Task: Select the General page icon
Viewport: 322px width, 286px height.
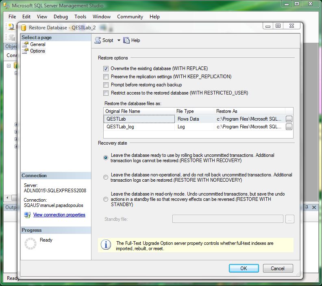Action: 26,44
